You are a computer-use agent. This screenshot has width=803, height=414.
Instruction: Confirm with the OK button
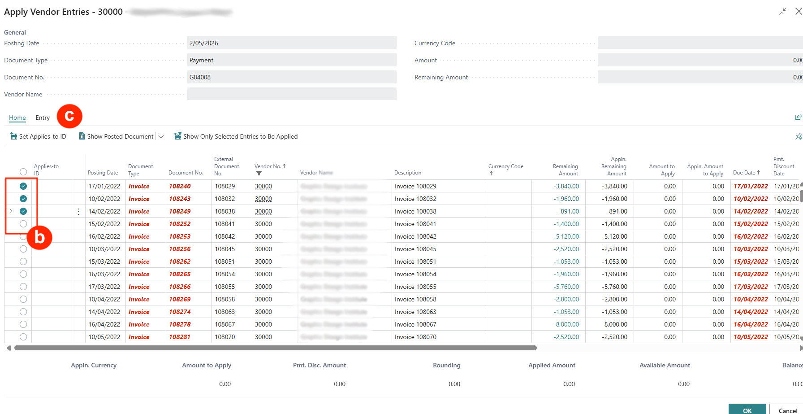[x=747, y=410]
